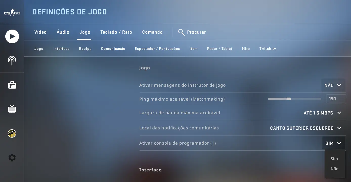Click the CS:GO logo icon
Screen dimensions: 351x182
click(12, 12)
